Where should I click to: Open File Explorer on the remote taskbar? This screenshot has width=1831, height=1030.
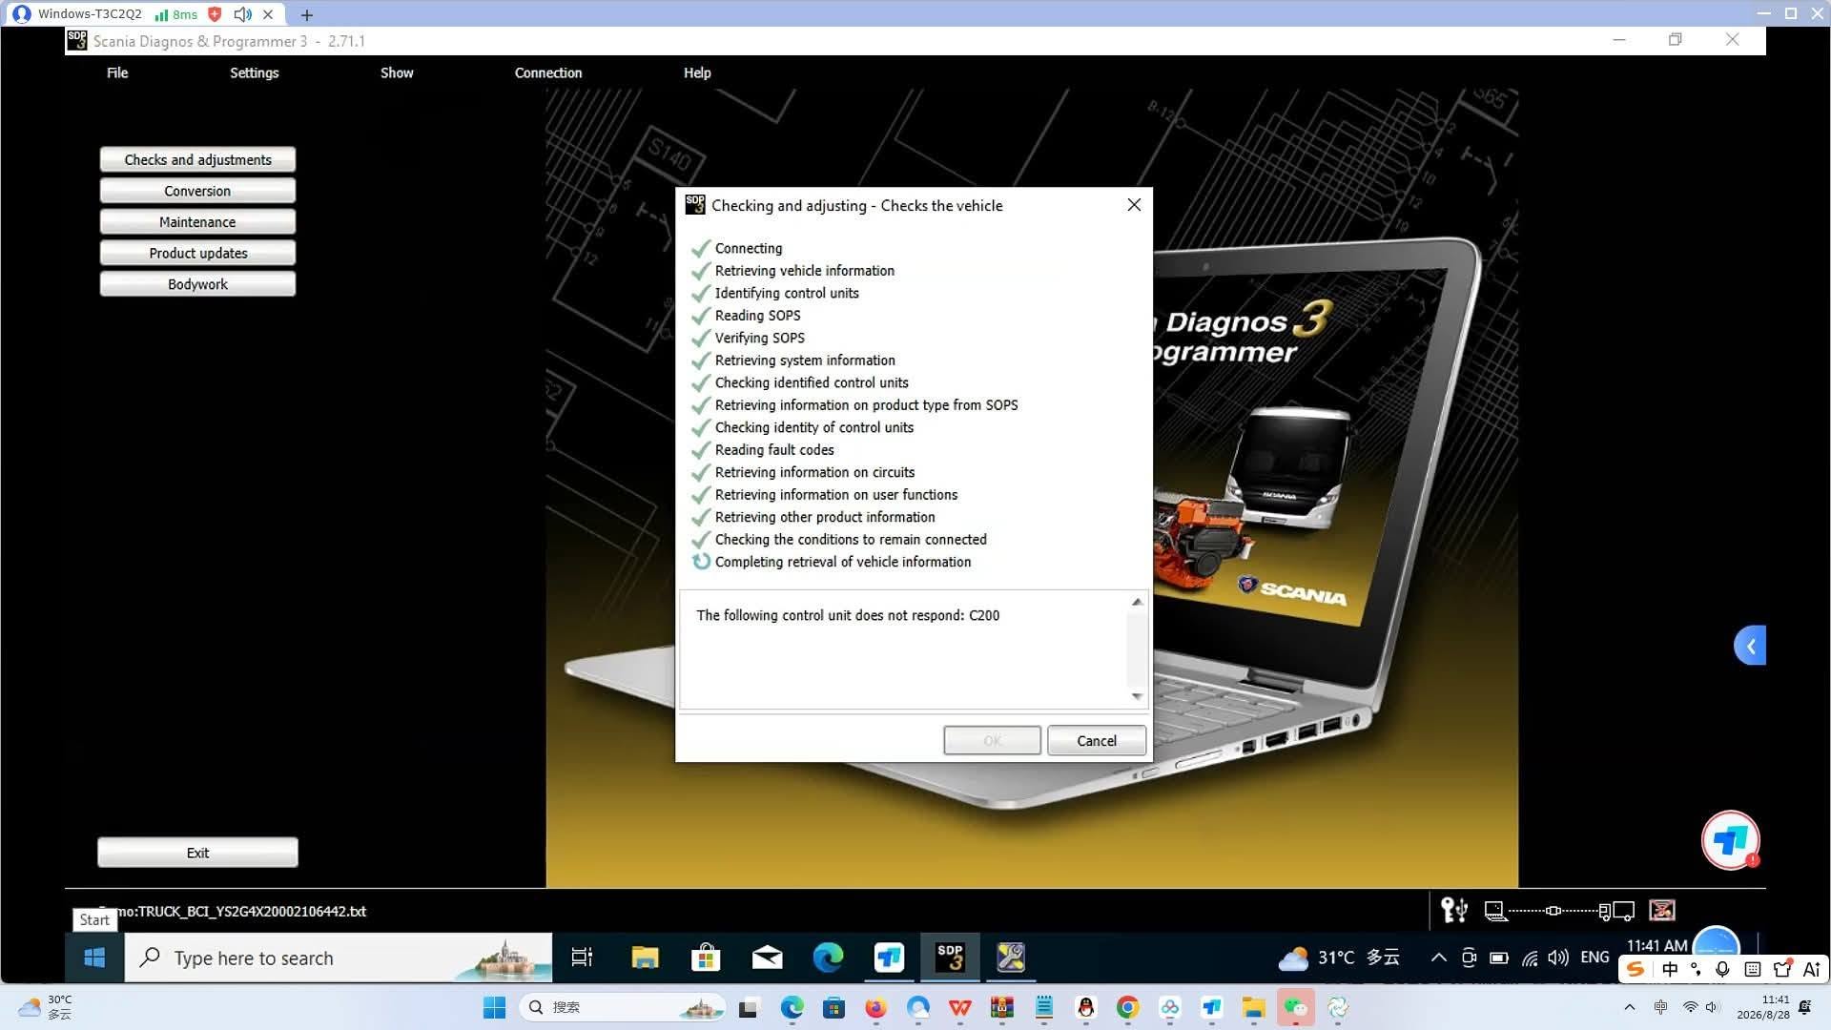coord(645,958)
